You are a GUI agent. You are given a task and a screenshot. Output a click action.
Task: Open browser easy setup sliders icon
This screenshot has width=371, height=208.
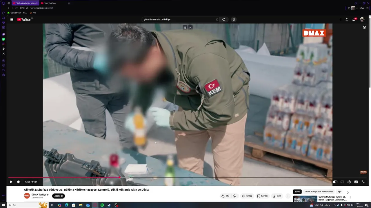click(368, 8)
